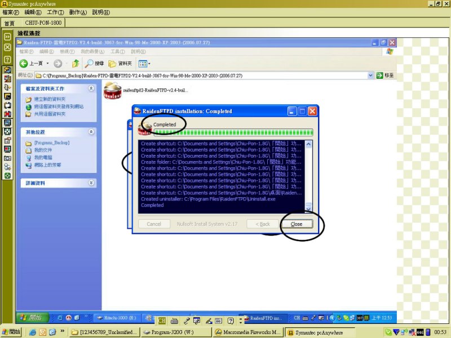The height and width of the screenshot is (338, 451).
Task: Click the local system tray clock showing 00:53
Action: [440, 332]
